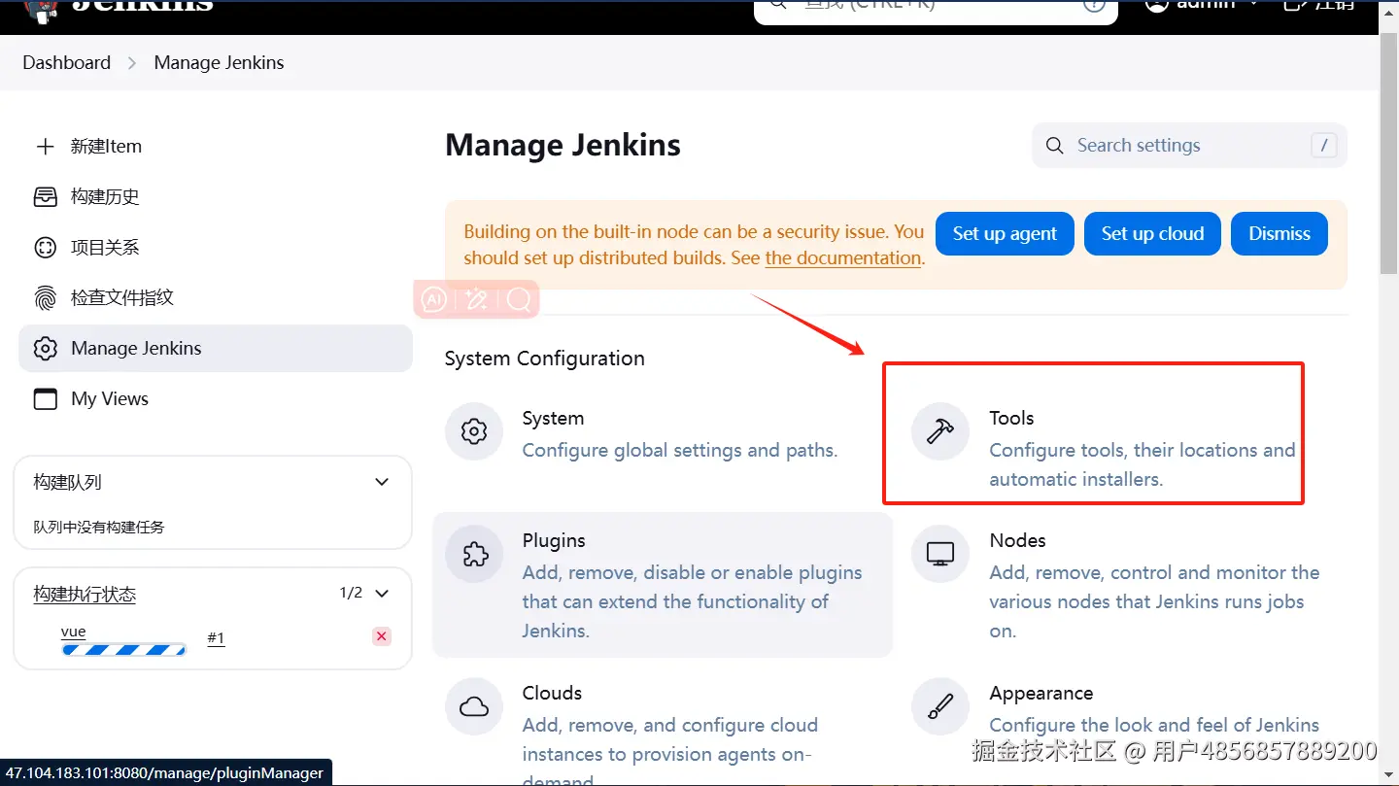Open My Views in the sidebar

216,399
